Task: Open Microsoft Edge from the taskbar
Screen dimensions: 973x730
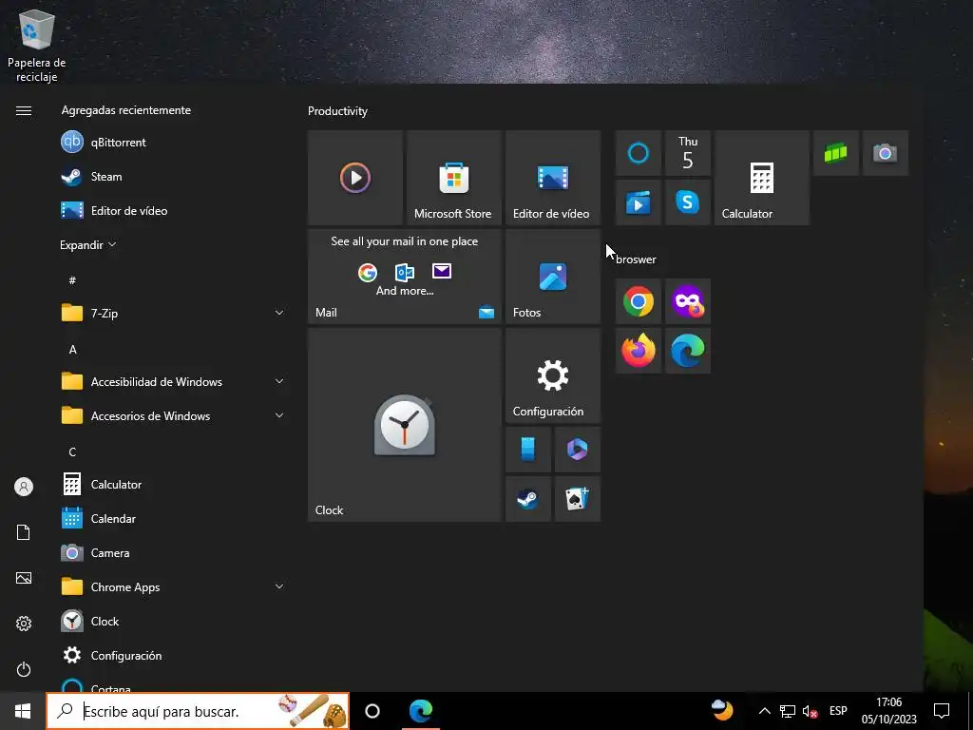Action: [421, 711]
